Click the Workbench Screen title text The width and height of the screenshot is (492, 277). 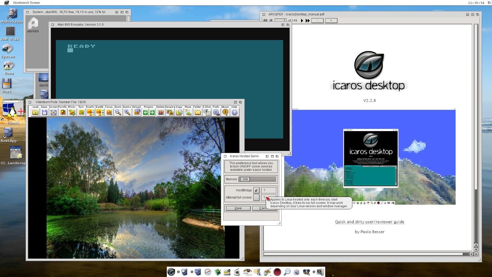[26, 3]
